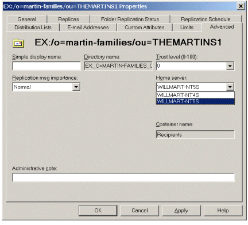248x225 pixels.
Task: Confirm with the OK button
Action: click(98, 211)
